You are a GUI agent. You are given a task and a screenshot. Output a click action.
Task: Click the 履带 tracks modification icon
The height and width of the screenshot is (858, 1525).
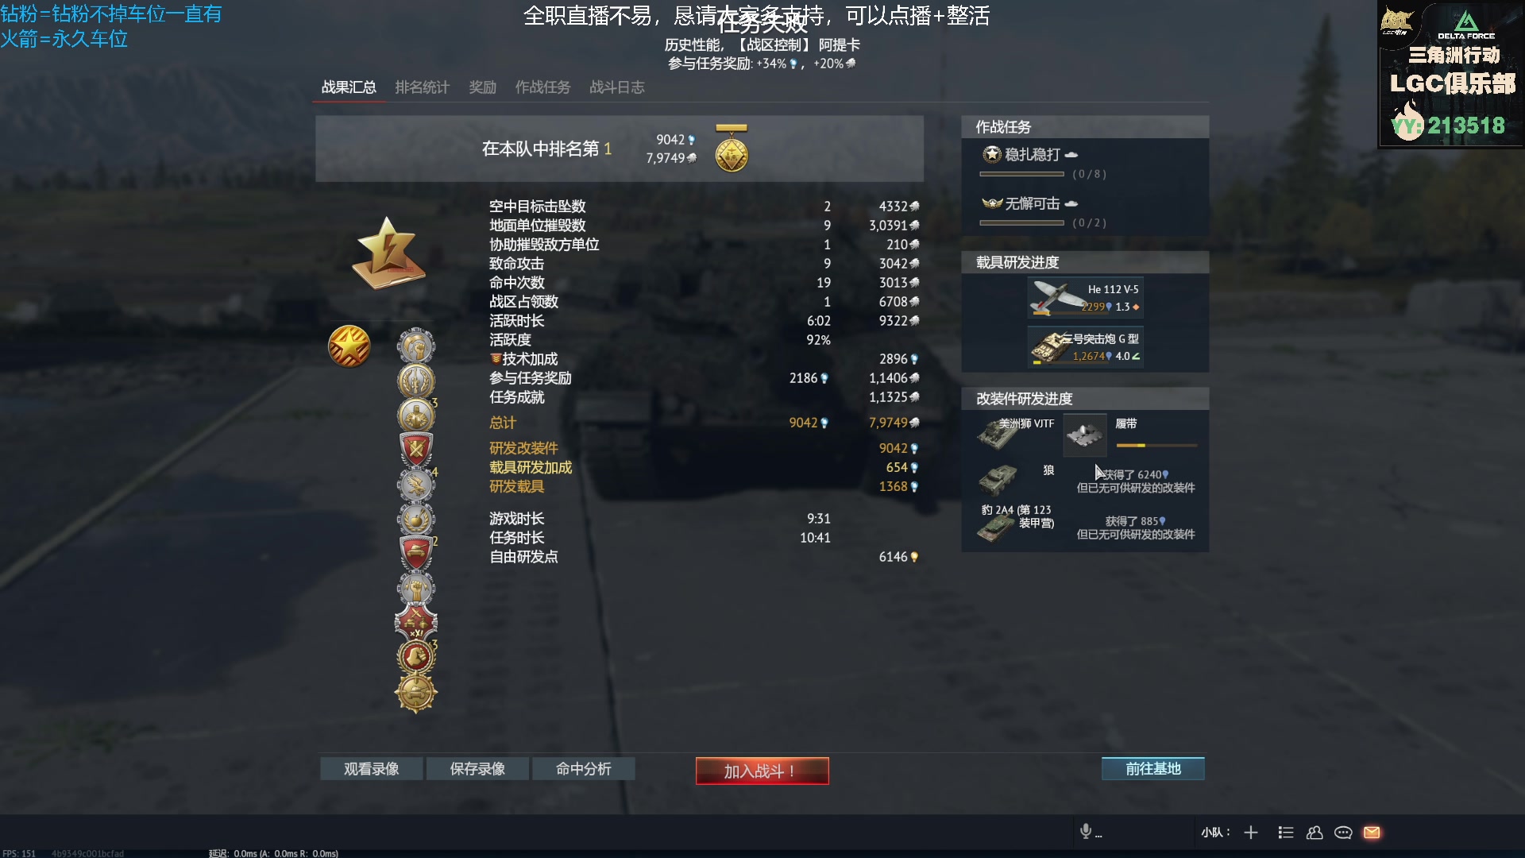pos(1084,435)
